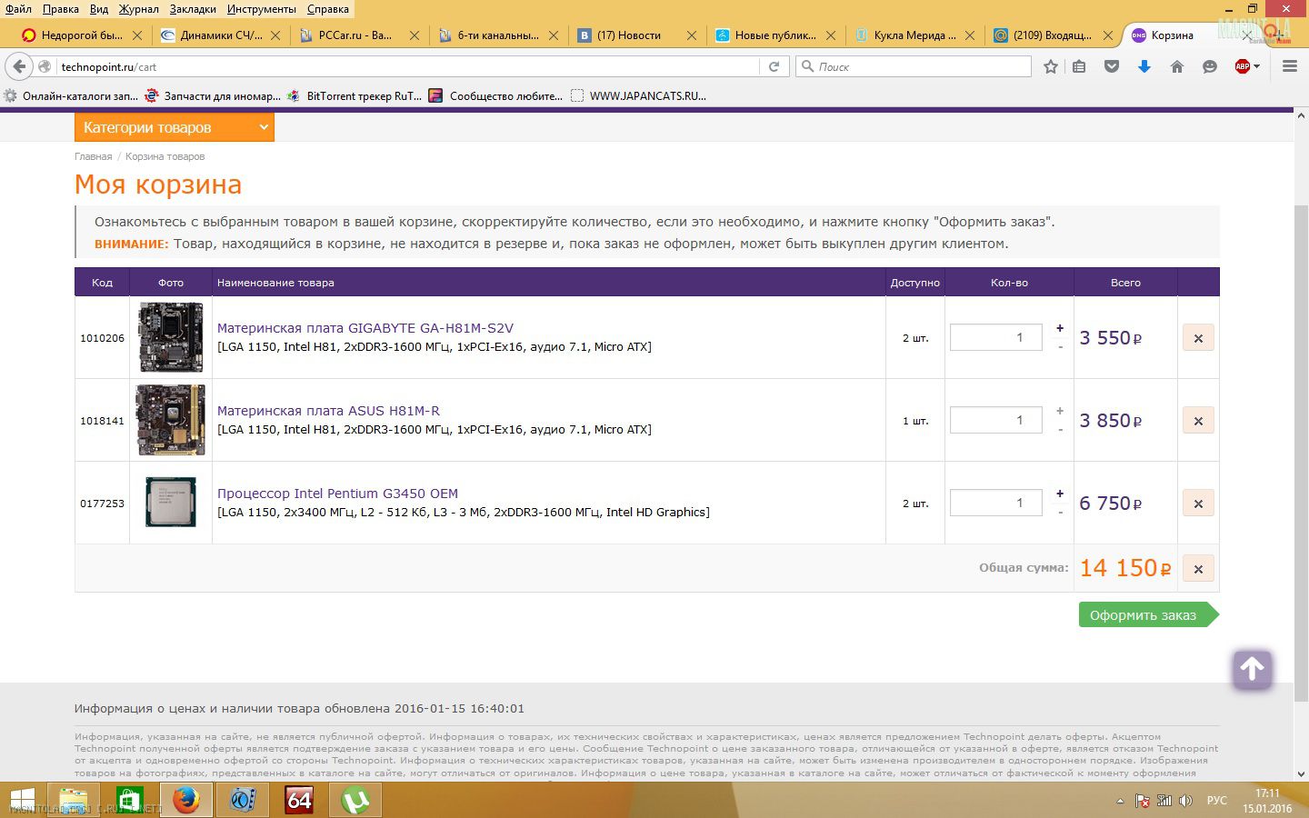Viewport: 1309px width, 818px height.
Task: Click the ASUS motherboard thumbnail
Action: click(171, 420)
